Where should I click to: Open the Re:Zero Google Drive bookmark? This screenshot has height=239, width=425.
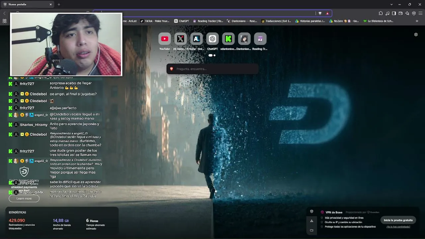pyautogui.click(x=344, y=21)
